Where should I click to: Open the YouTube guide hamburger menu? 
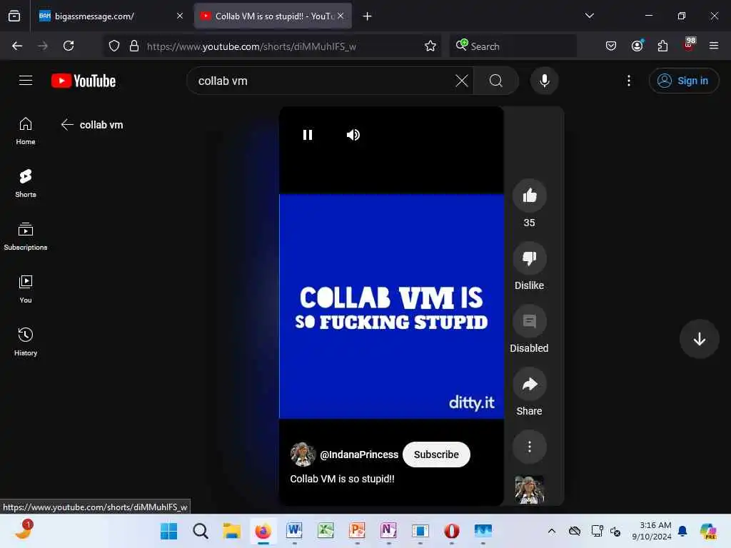click(x=26, y=81)
